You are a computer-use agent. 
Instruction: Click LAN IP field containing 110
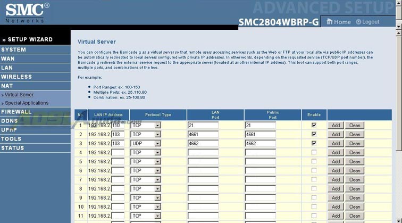coord(118,125)
